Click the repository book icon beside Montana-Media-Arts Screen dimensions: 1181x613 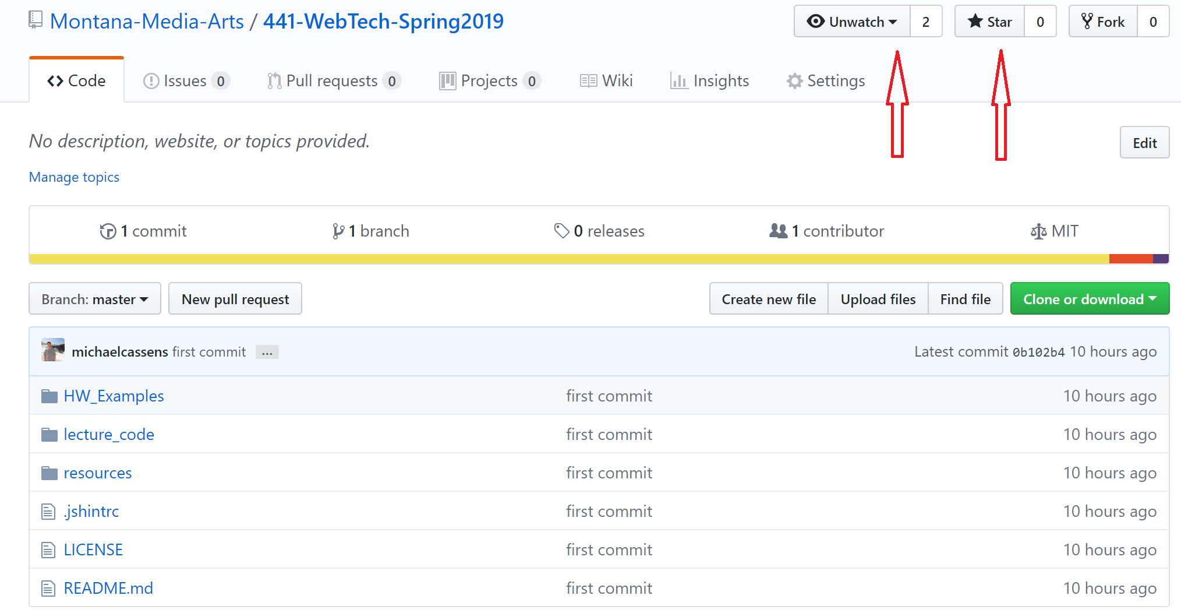36,20
